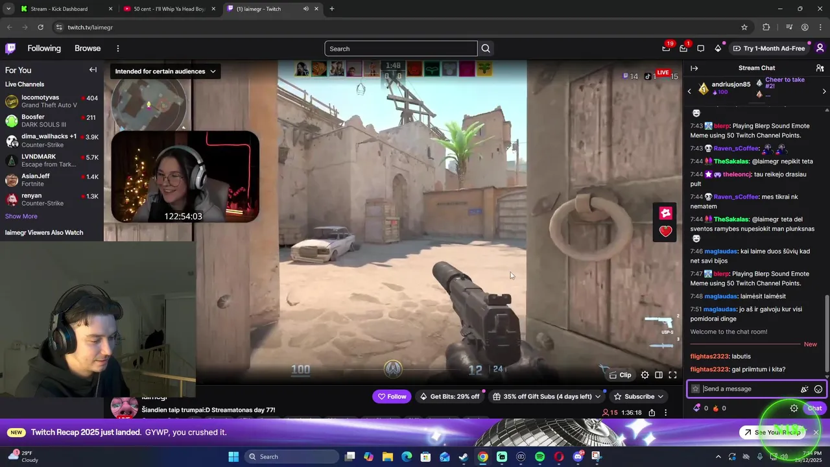Image resolution: width=830 pixels, height=467 pixels.
Task: Click the chat scrollbar
Action: pos(826,334)
